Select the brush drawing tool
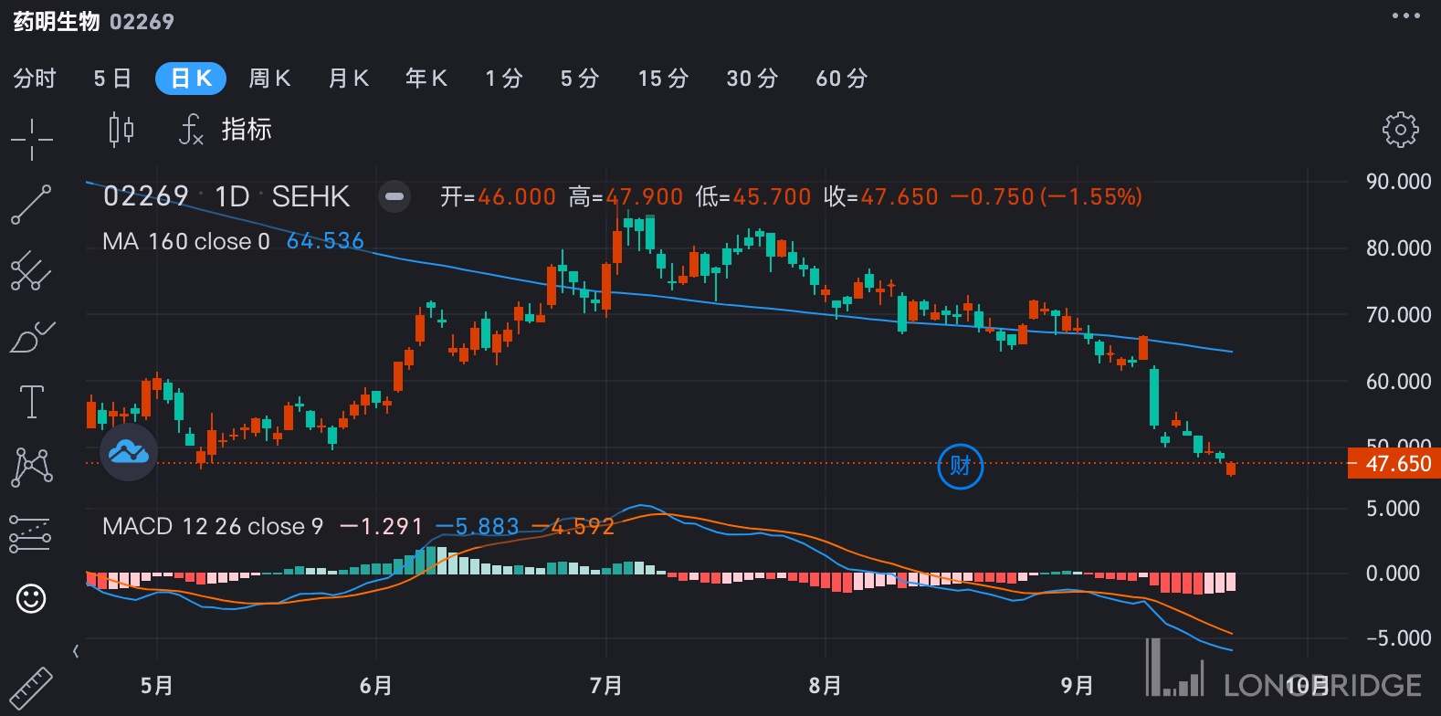Screen dimensions: 1441x716 pyautogui.click(x=31, y=337)
